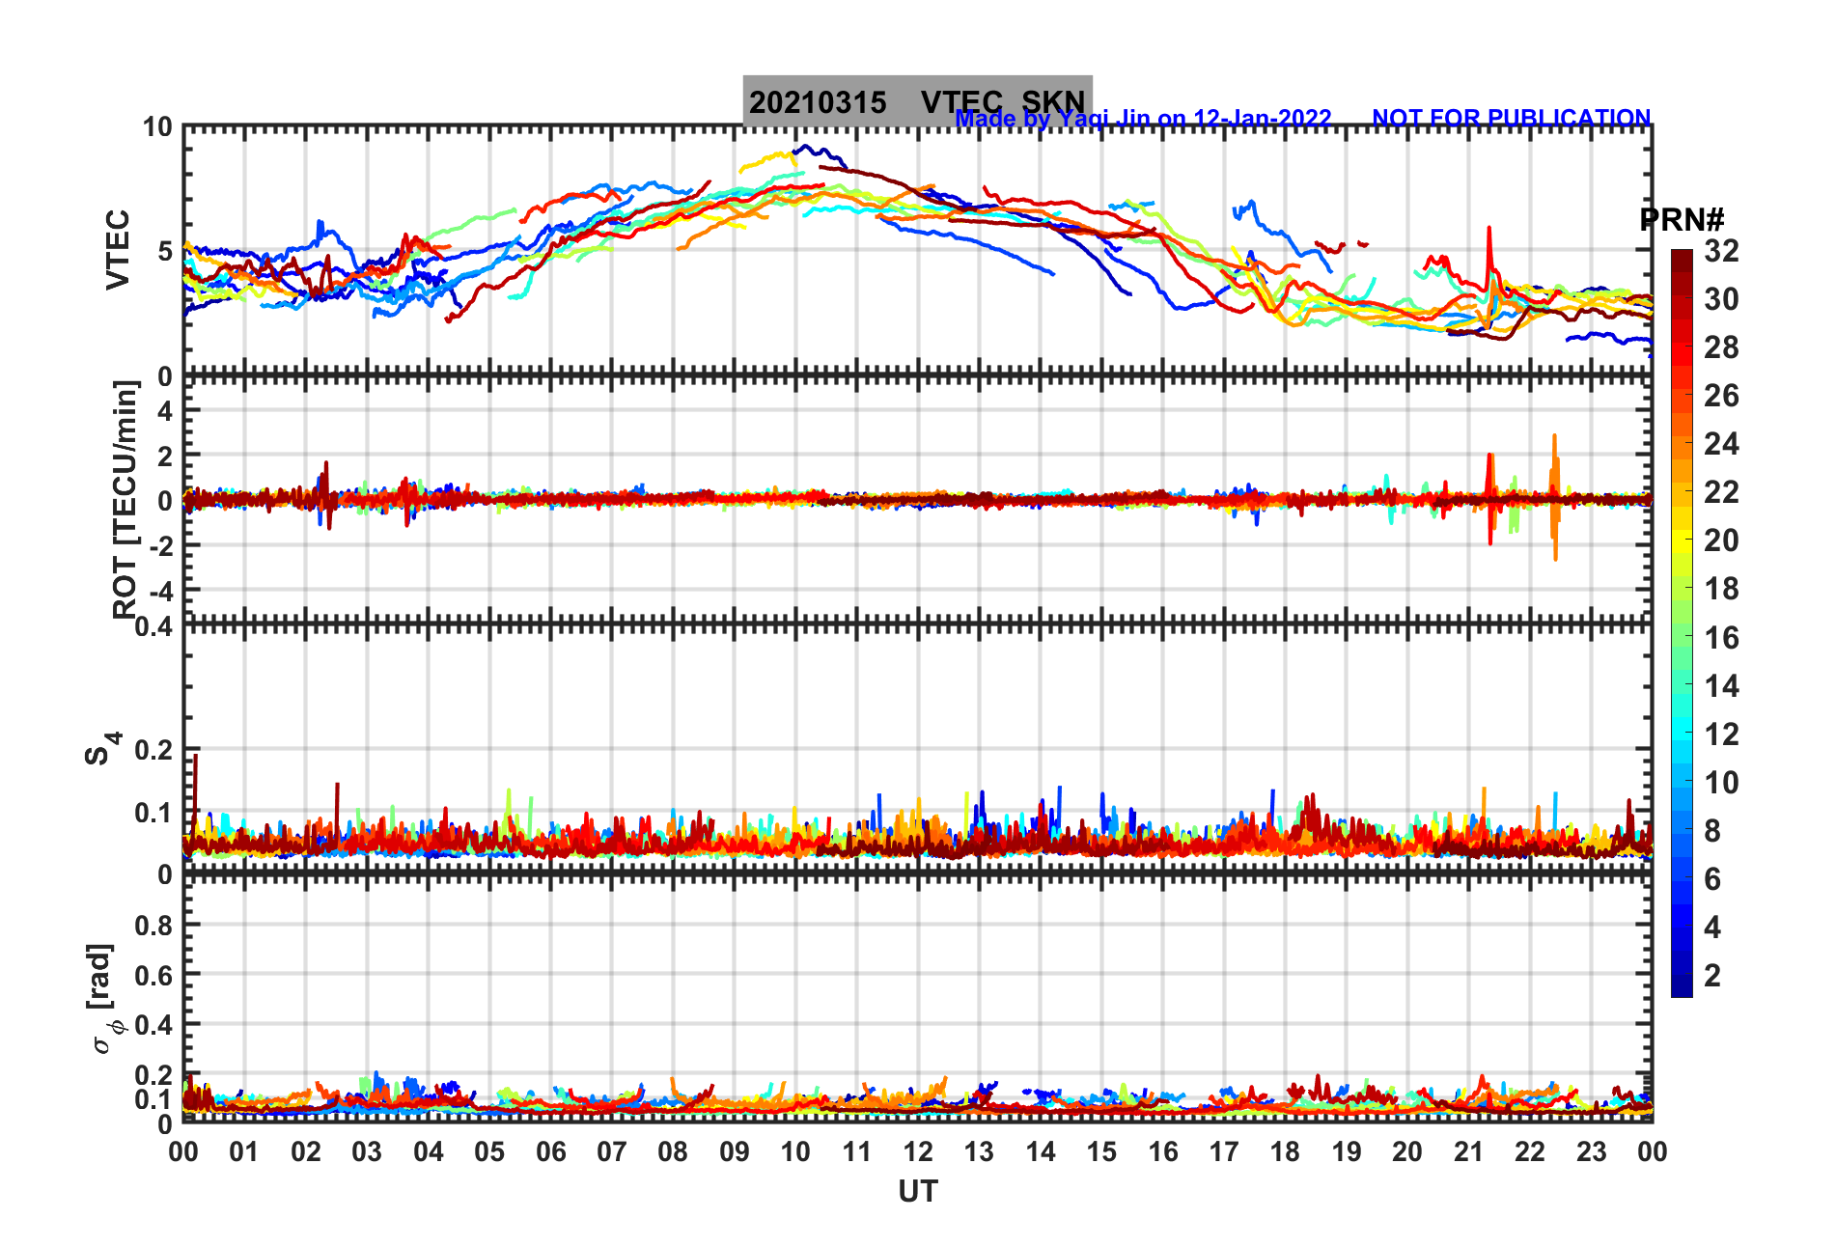Click the sigma phi [rad] axis label

point(104,999)
